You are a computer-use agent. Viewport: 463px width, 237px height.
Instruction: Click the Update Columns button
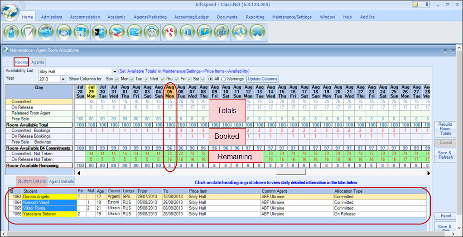tap(263, 79)
